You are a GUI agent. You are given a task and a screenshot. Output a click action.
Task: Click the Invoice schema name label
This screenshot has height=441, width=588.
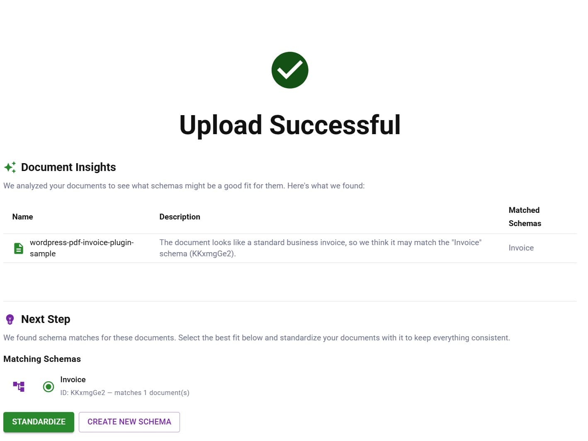click(x=73, y=379)
